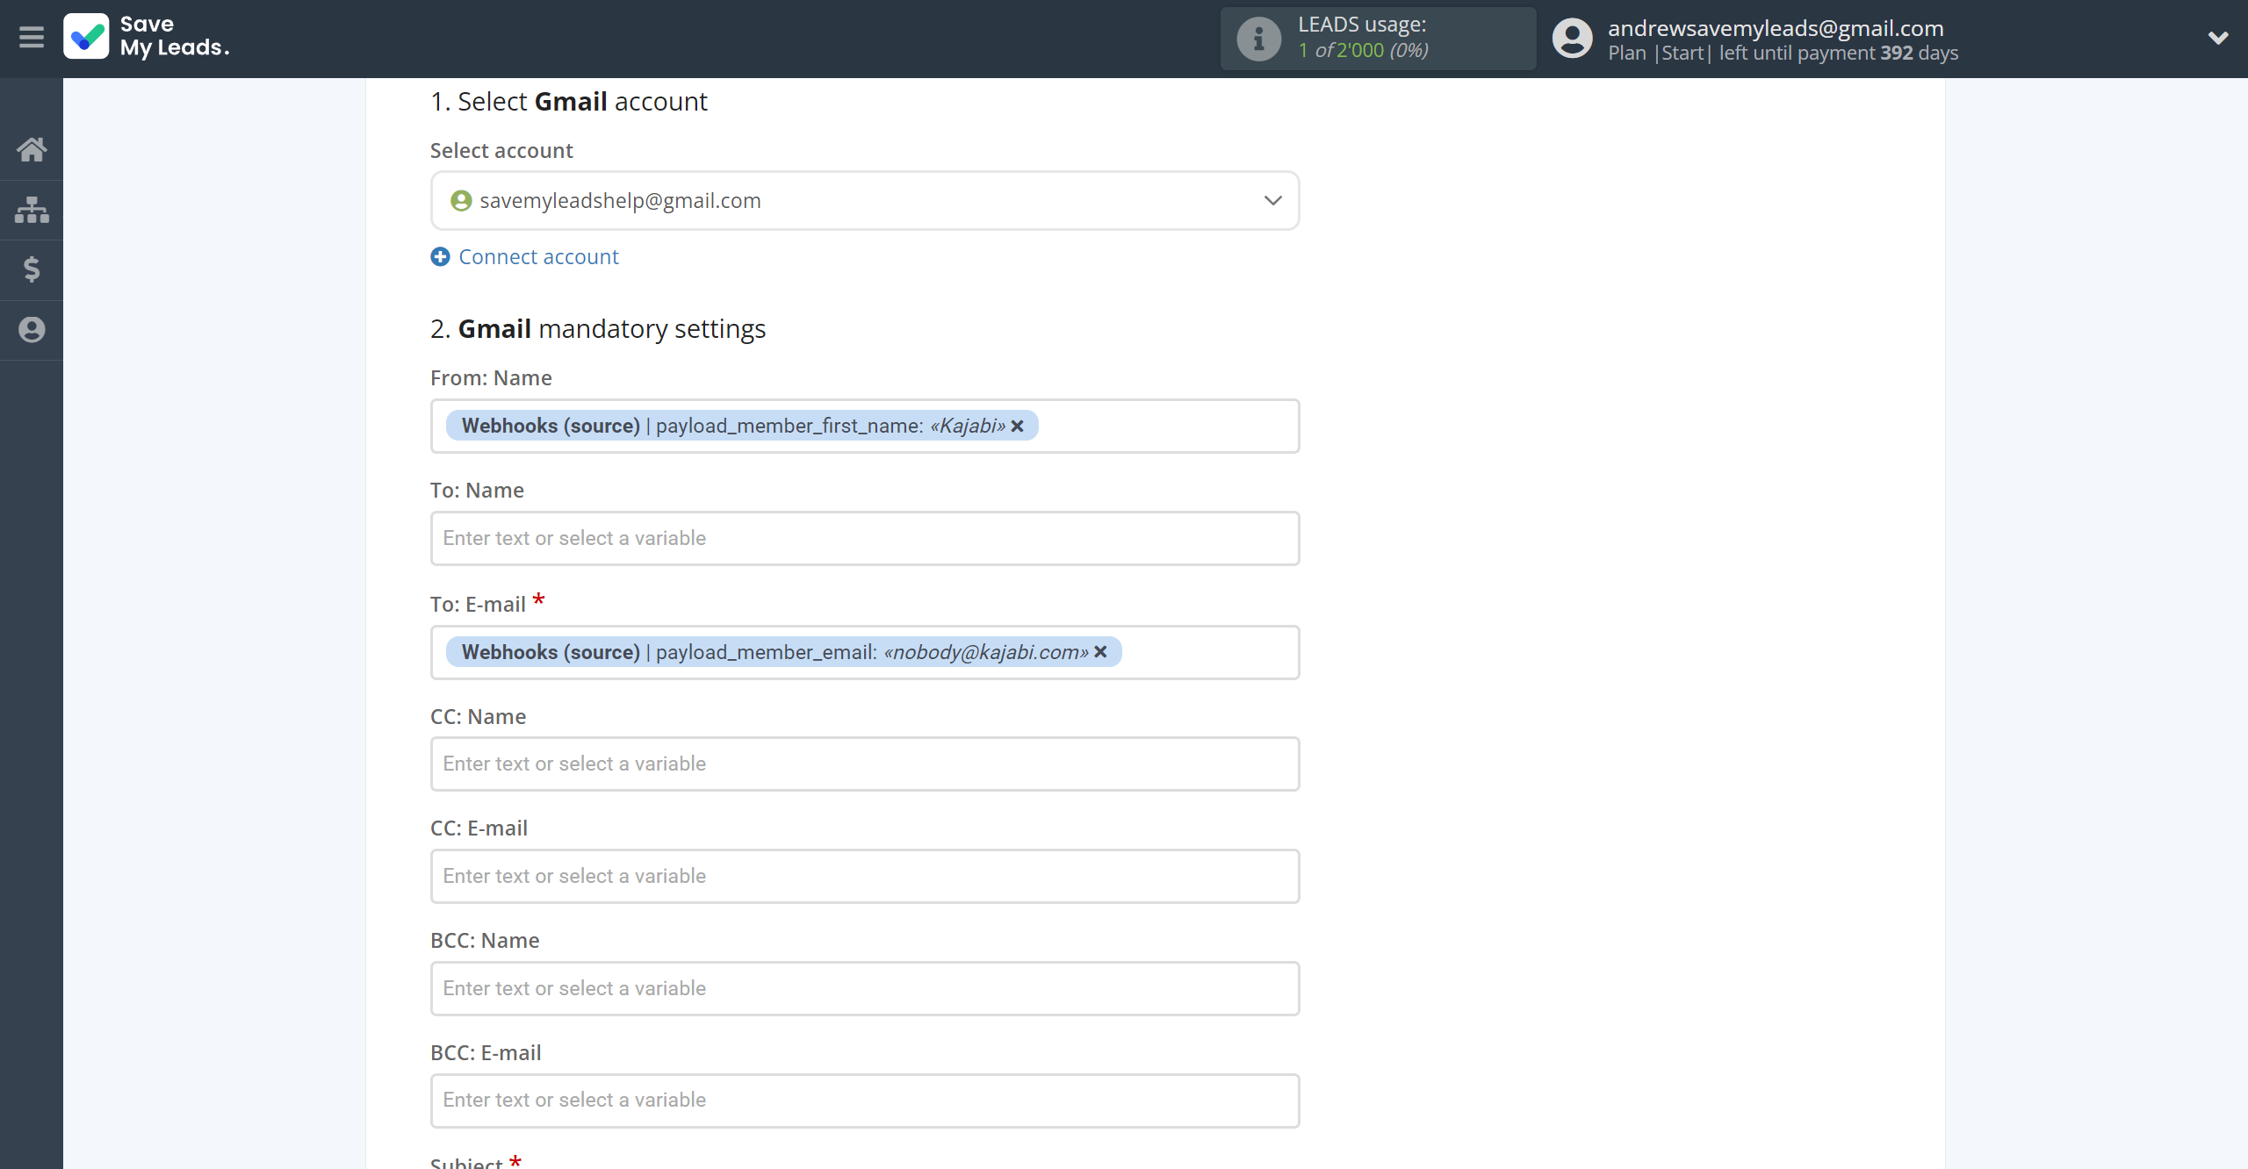Click the LEADS usage info icon
Screen dimensions: 2248x1169
coord(1258,39)
